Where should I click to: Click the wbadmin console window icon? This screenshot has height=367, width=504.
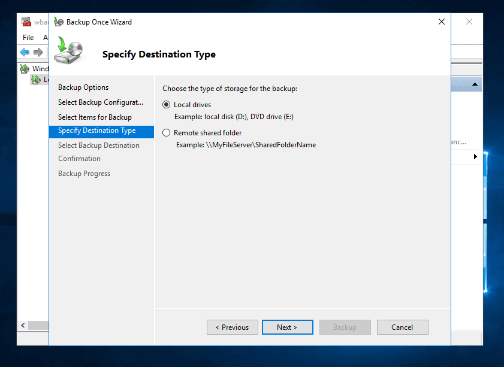pos(26,22)
